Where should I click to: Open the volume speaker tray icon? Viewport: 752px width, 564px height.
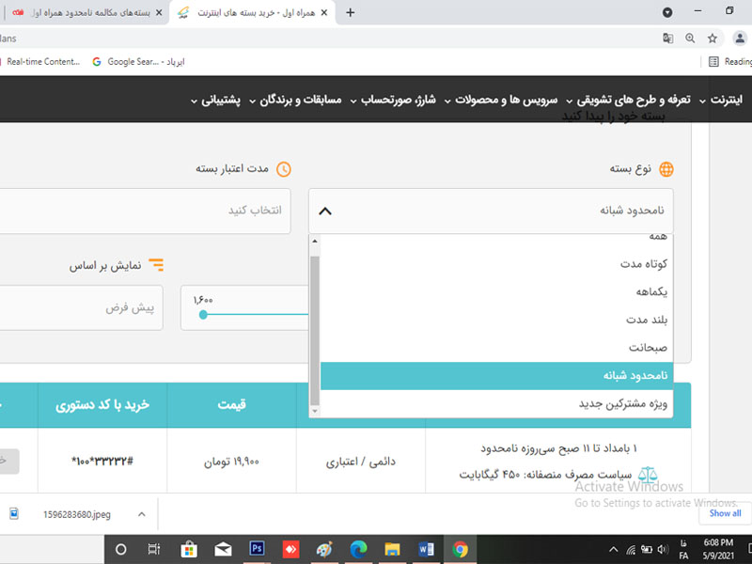point(663,550)
